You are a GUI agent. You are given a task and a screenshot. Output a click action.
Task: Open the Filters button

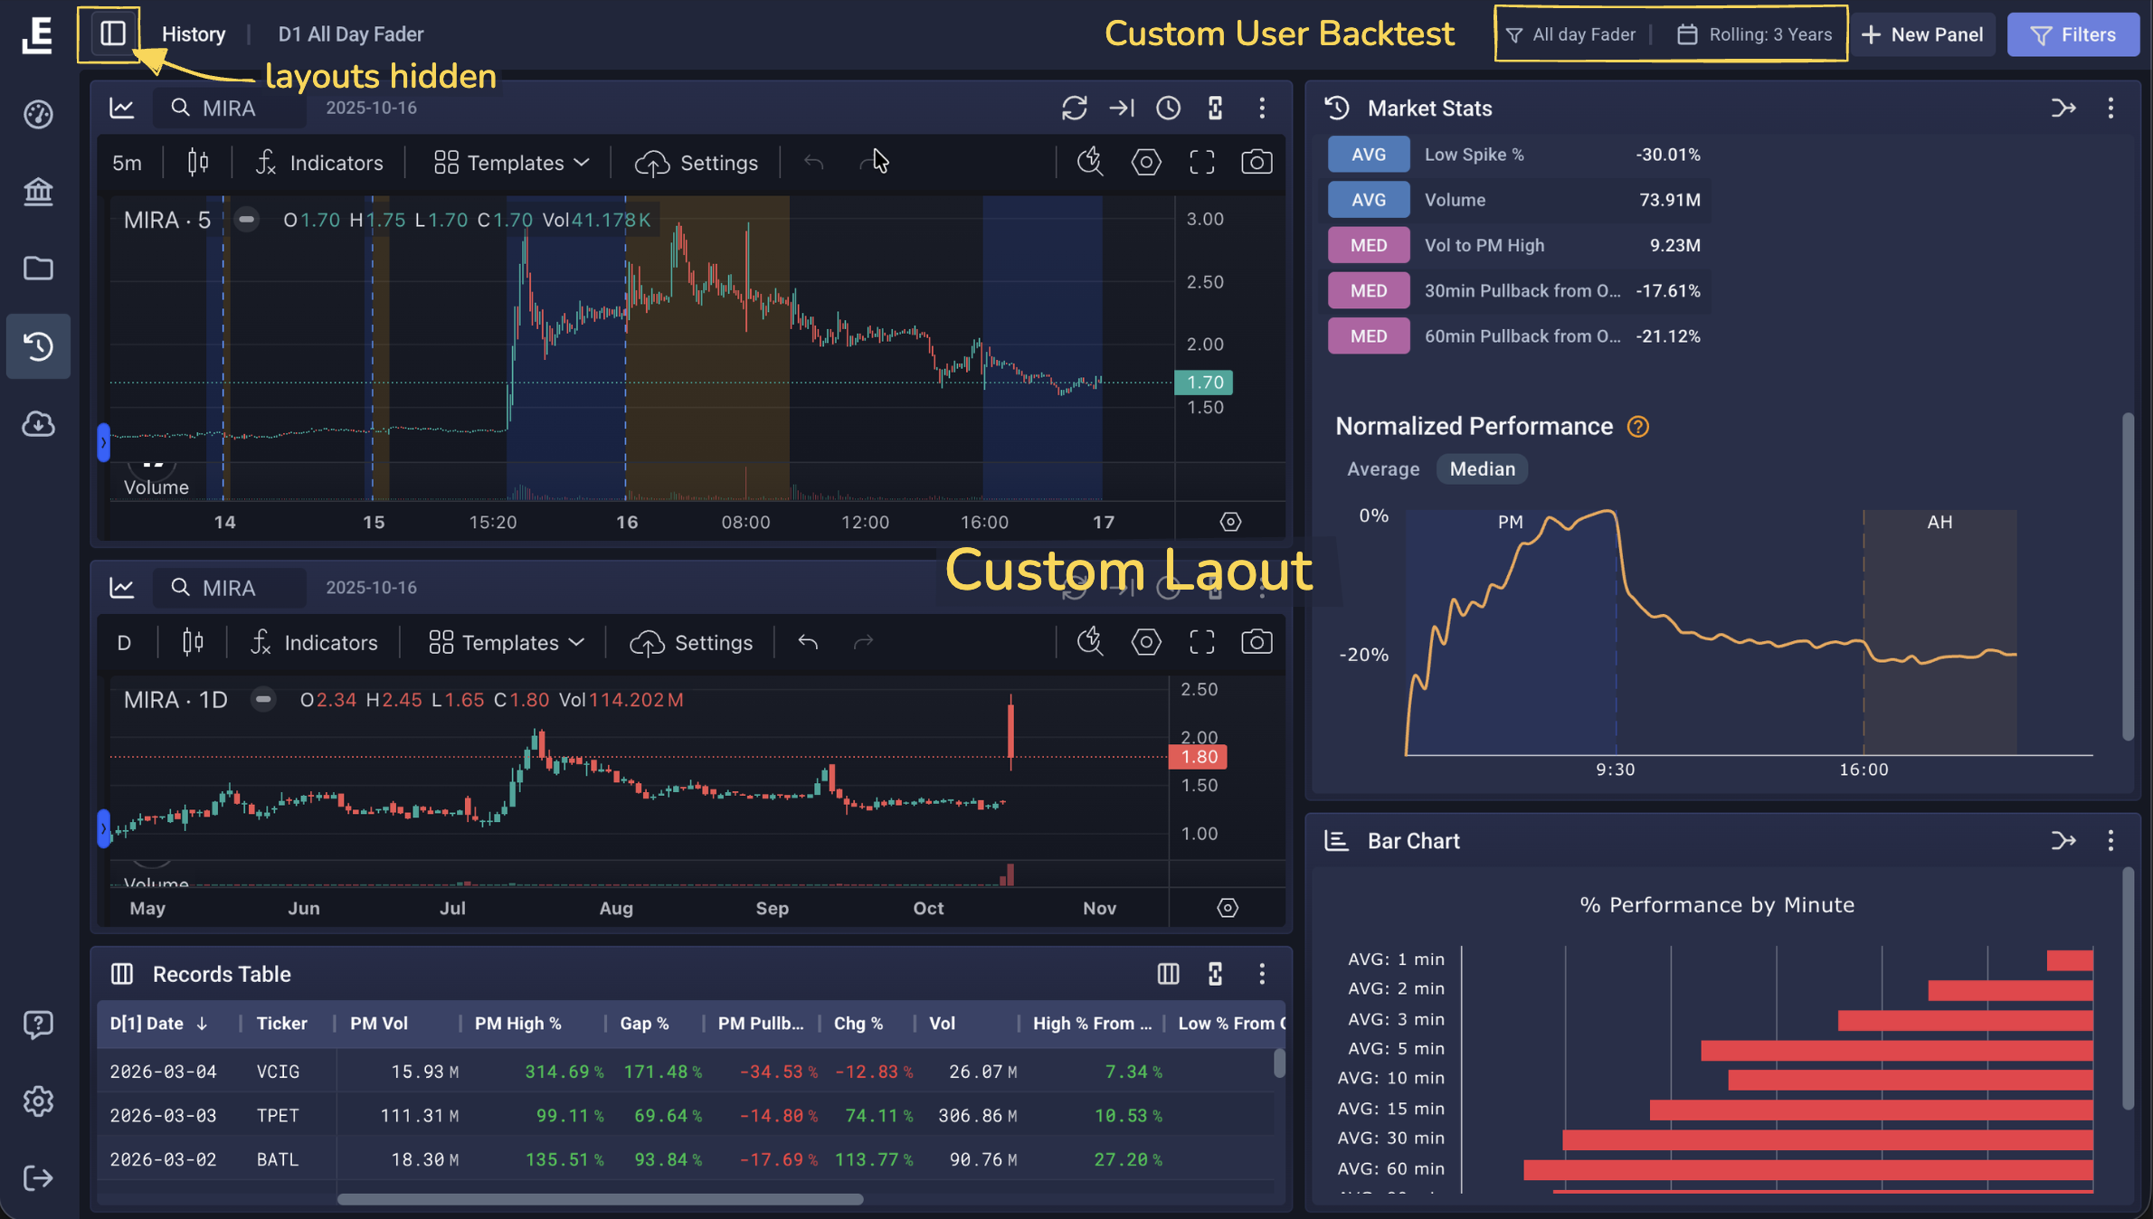[x=2072, y=34]
